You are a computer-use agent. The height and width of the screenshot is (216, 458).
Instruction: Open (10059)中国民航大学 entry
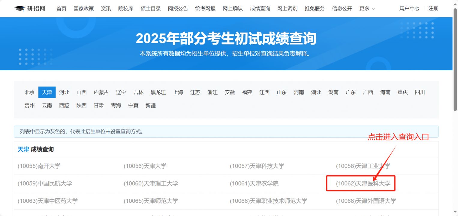[x=45, y=183]
